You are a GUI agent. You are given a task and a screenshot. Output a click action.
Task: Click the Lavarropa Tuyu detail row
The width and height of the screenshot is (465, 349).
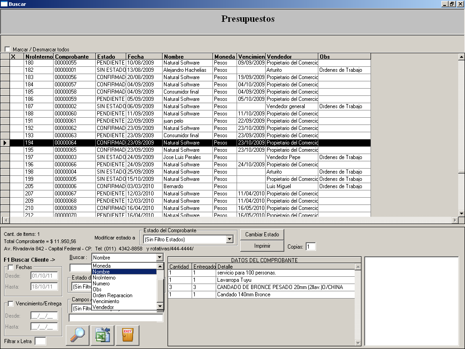(x=261, y=280)
